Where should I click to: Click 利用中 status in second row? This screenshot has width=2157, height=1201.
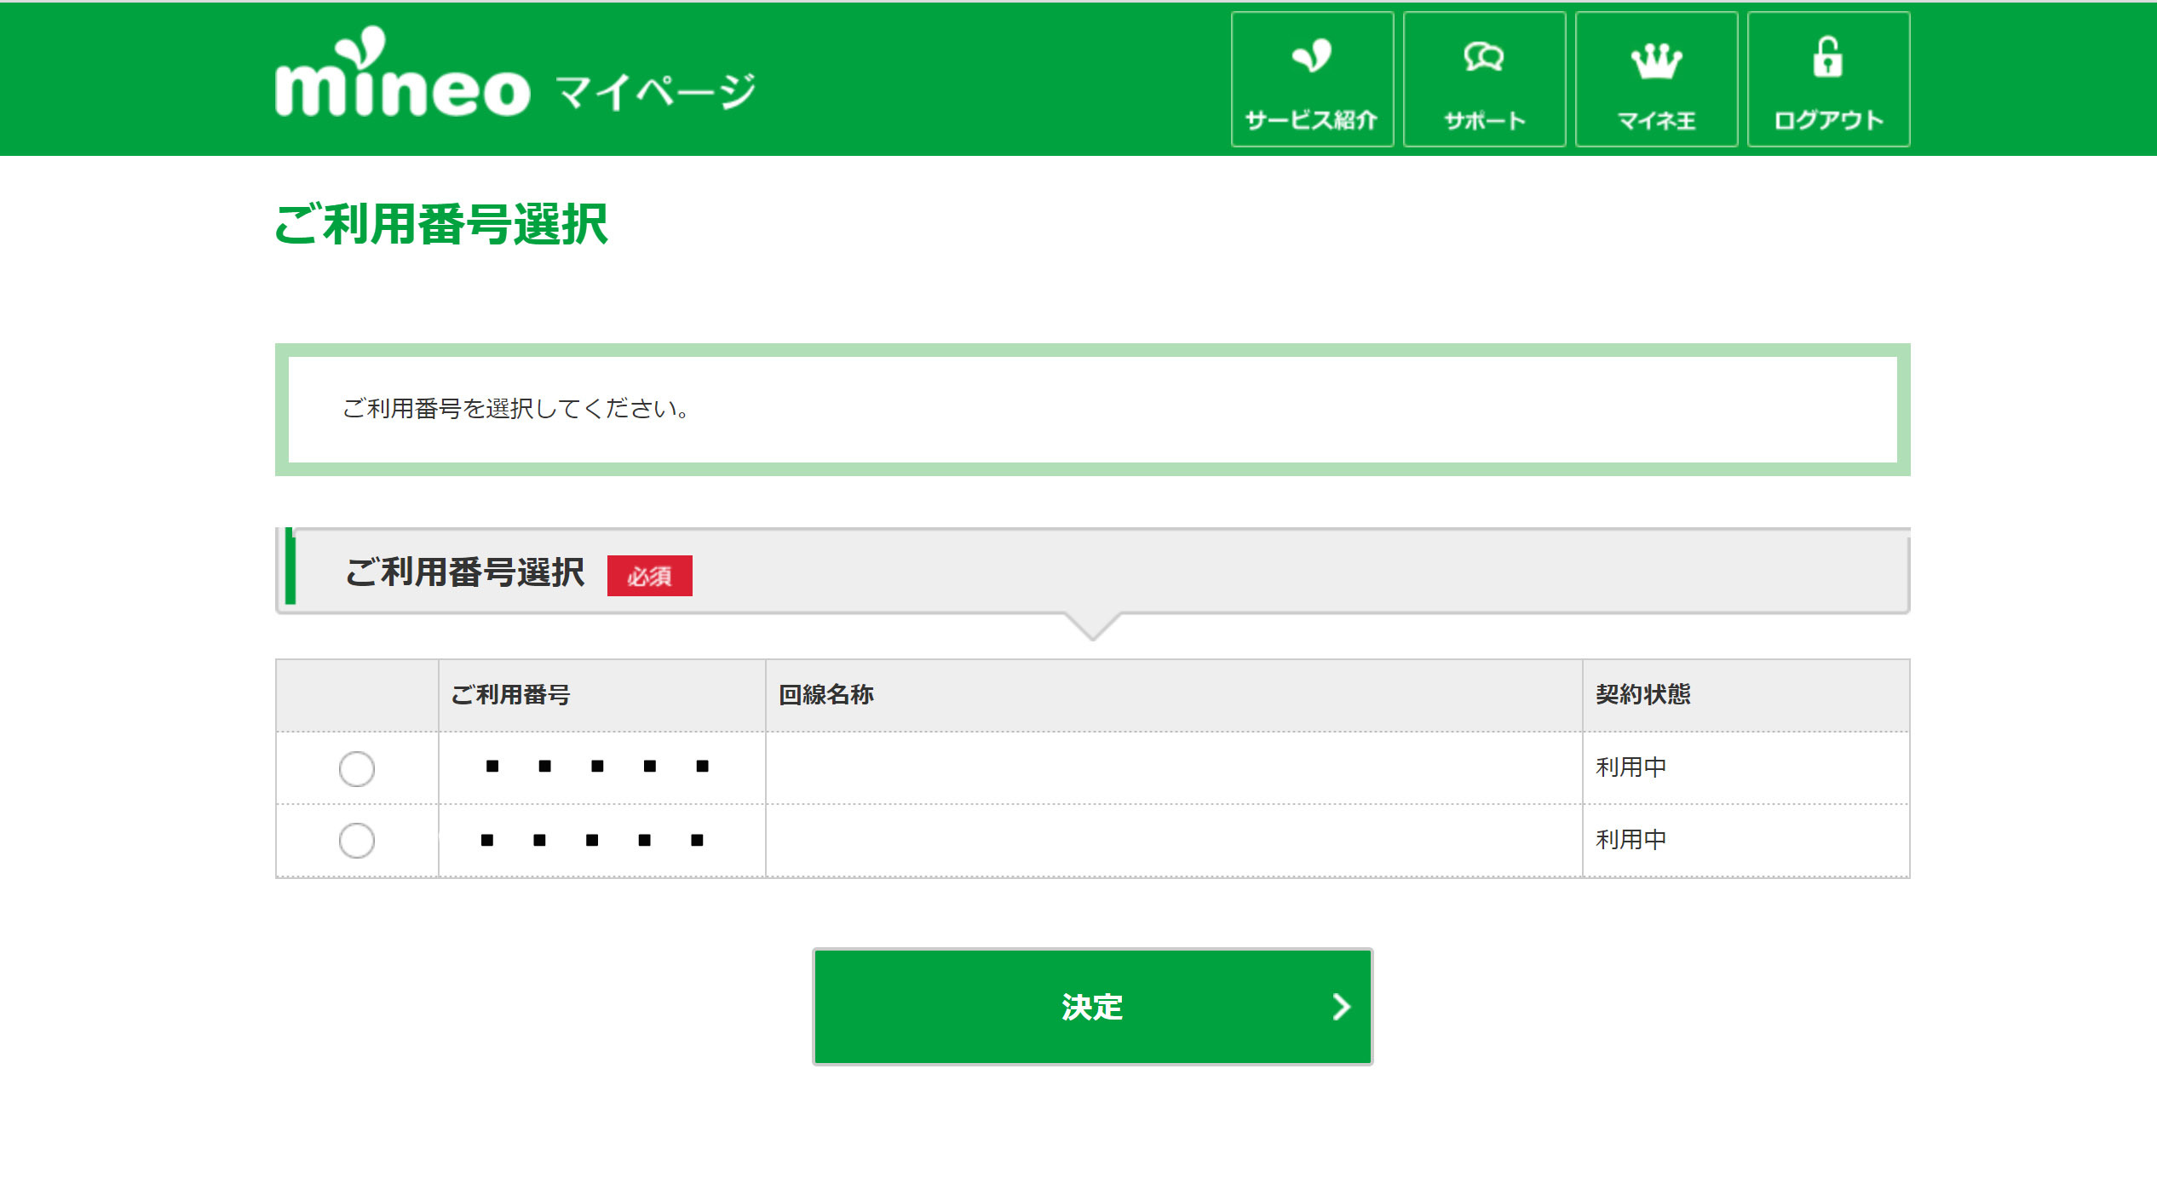click(1631, 840)
